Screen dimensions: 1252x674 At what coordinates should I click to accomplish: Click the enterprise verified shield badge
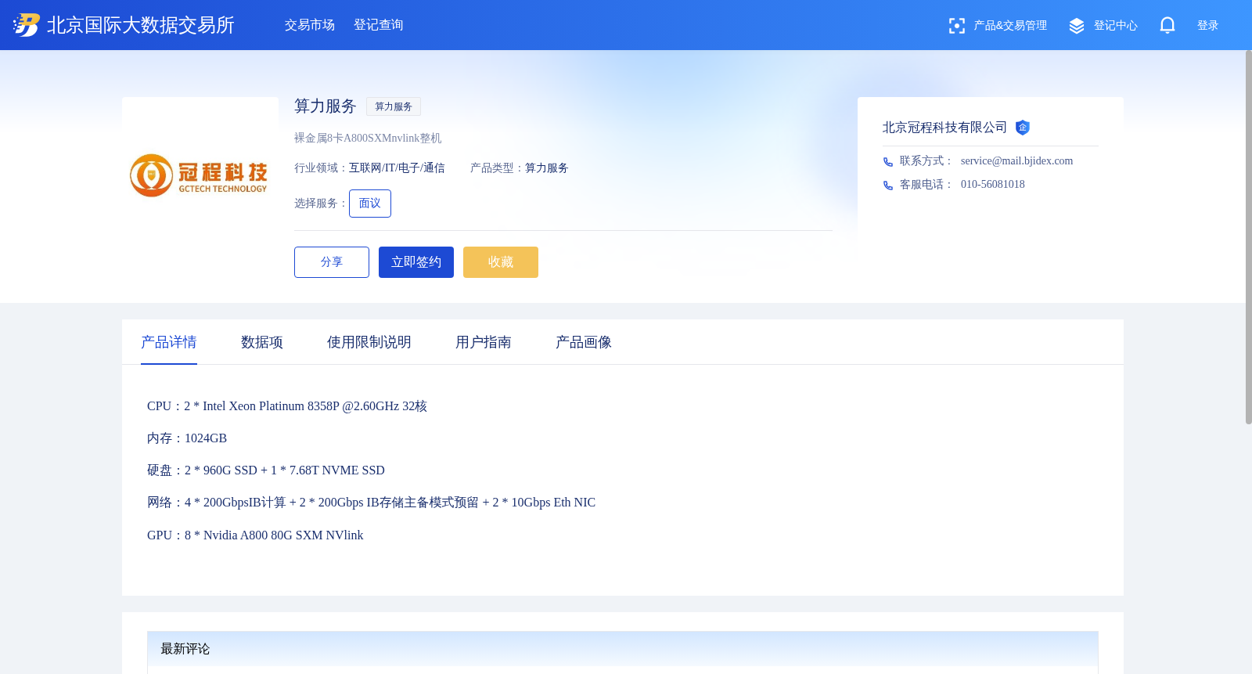pyautogui.click(x=1023, y=128)
